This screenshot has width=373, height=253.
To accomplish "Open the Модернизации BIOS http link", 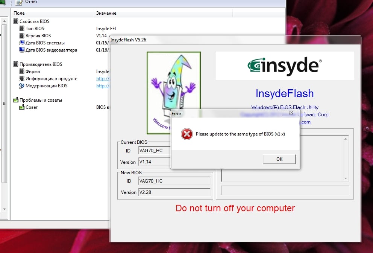I will (x=103, y=86).
